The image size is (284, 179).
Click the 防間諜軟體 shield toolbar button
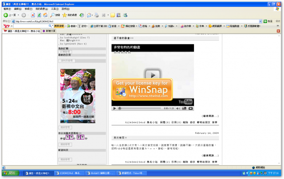point(252,26)
